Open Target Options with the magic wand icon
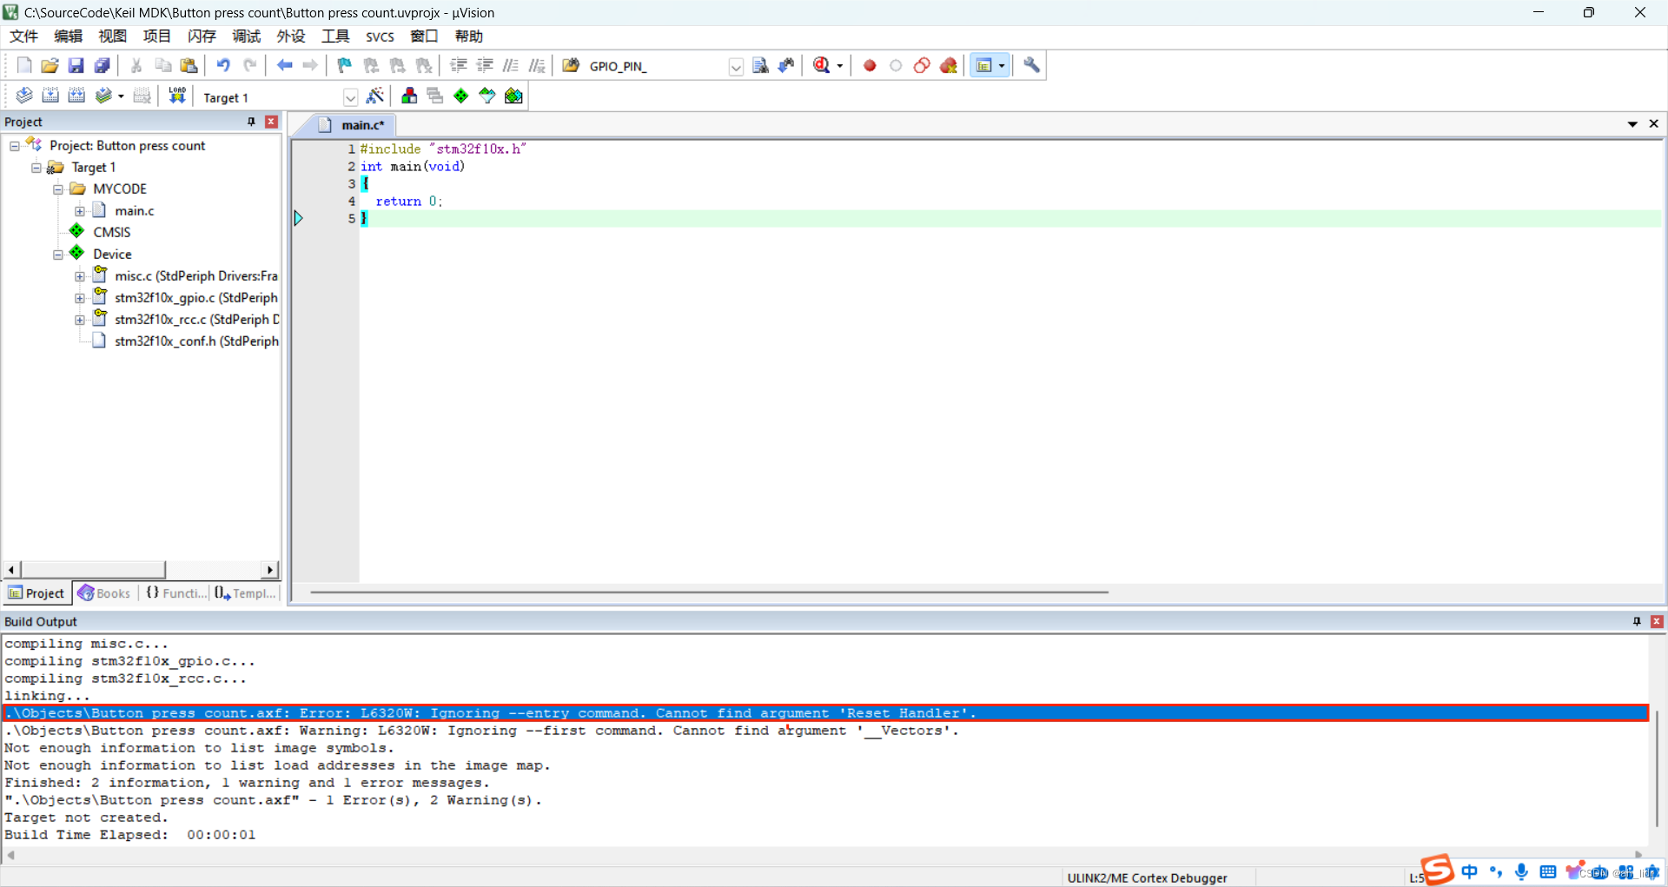The image size is (1668, 887). [375, 96]
